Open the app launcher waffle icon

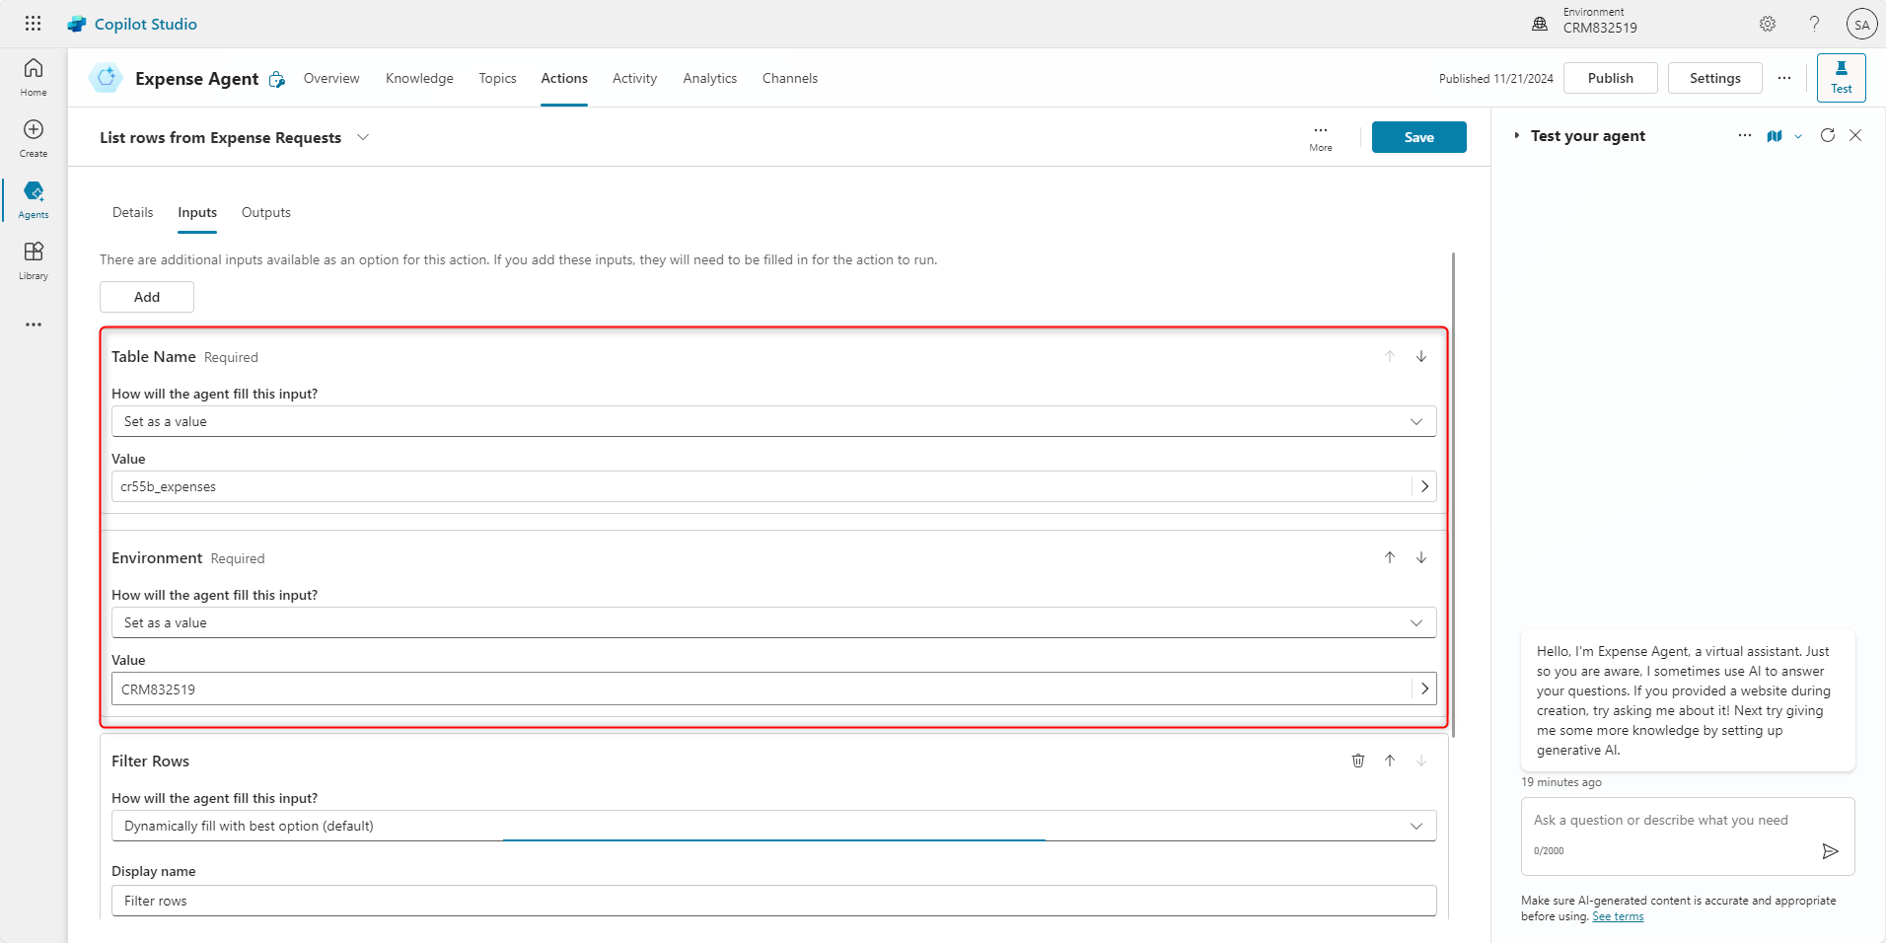33,24
